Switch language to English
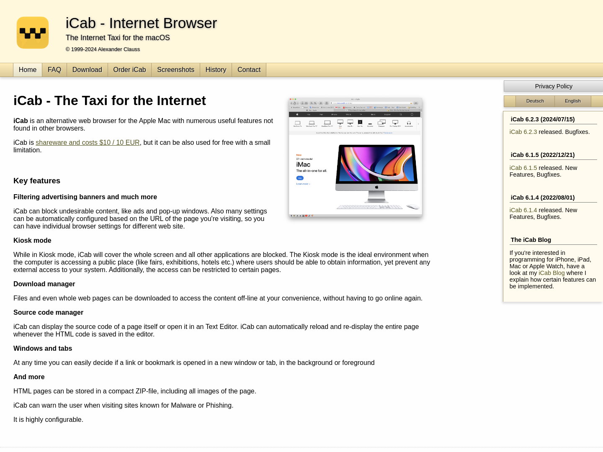This screenshot has width=603, height=452. pos(573,101)
